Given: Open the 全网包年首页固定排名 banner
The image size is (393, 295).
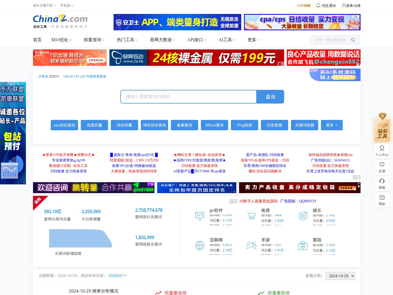Looking at the screenshot, I should (197, 188).
